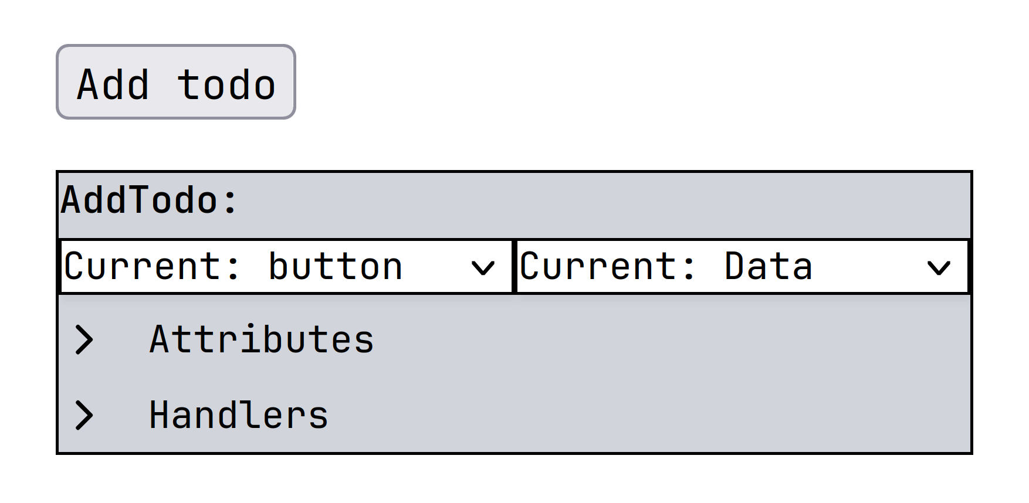Click the chevron on the Current: Data dropdown
The width and height of the screenshot is (1029, 503).
(939, 267)
